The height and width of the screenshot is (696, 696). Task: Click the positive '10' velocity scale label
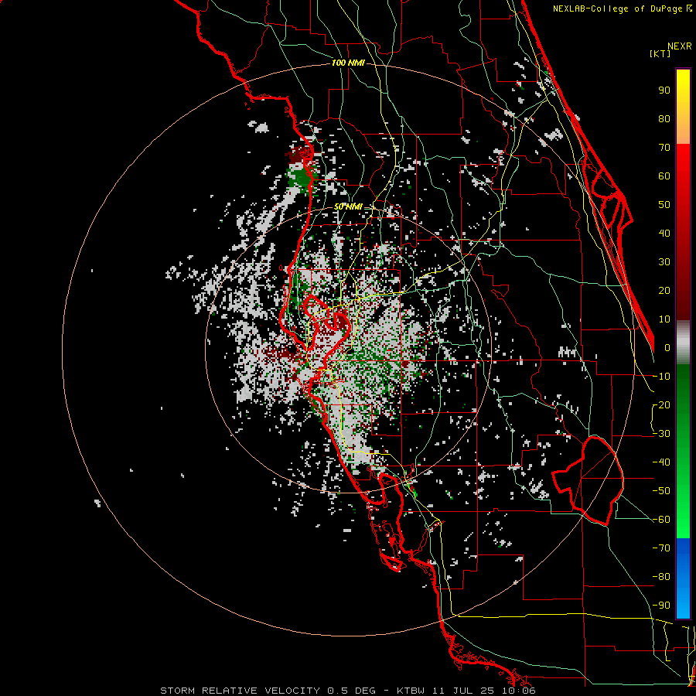pos(664,319)
